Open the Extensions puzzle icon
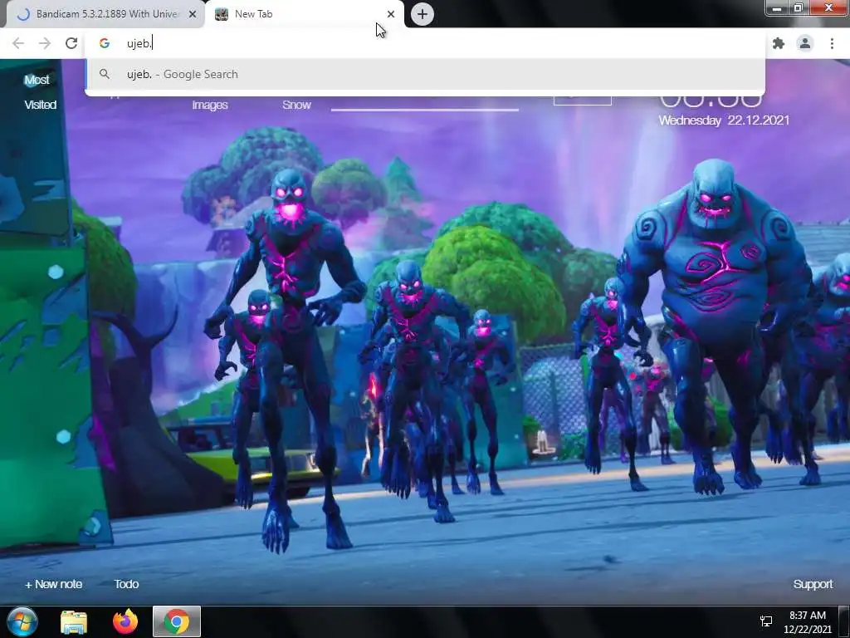 click(x=779, y=43)
